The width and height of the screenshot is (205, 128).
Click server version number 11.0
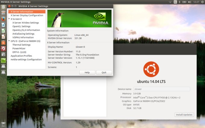(x=78, y=52)
